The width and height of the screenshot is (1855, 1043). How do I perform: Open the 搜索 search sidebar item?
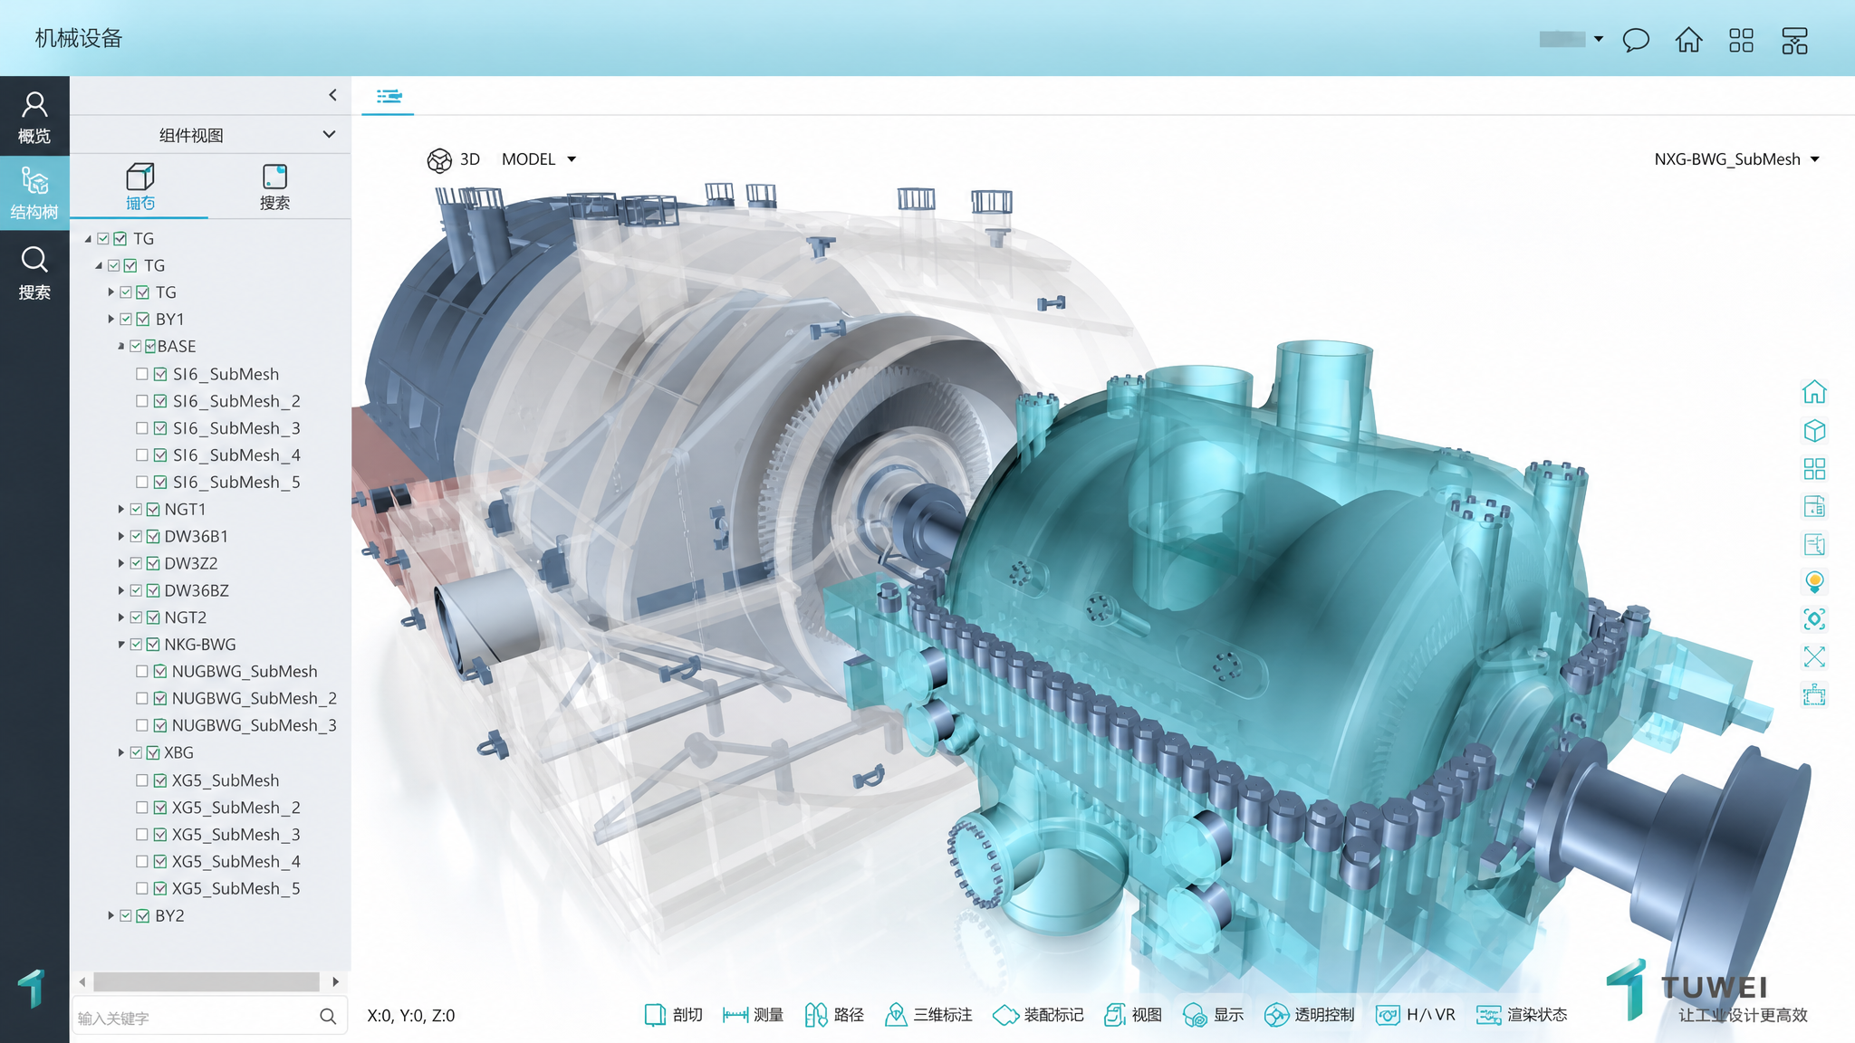(x=34, y=273)
